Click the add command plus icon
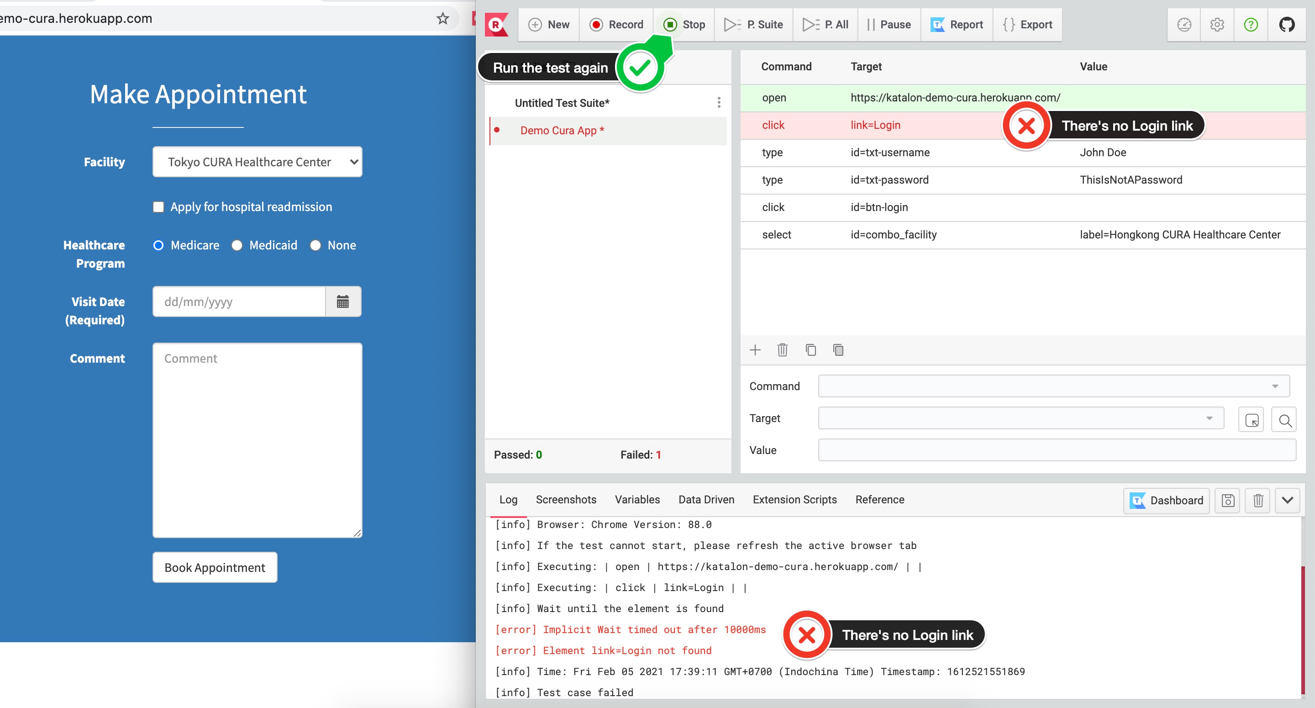 [755, 350]
